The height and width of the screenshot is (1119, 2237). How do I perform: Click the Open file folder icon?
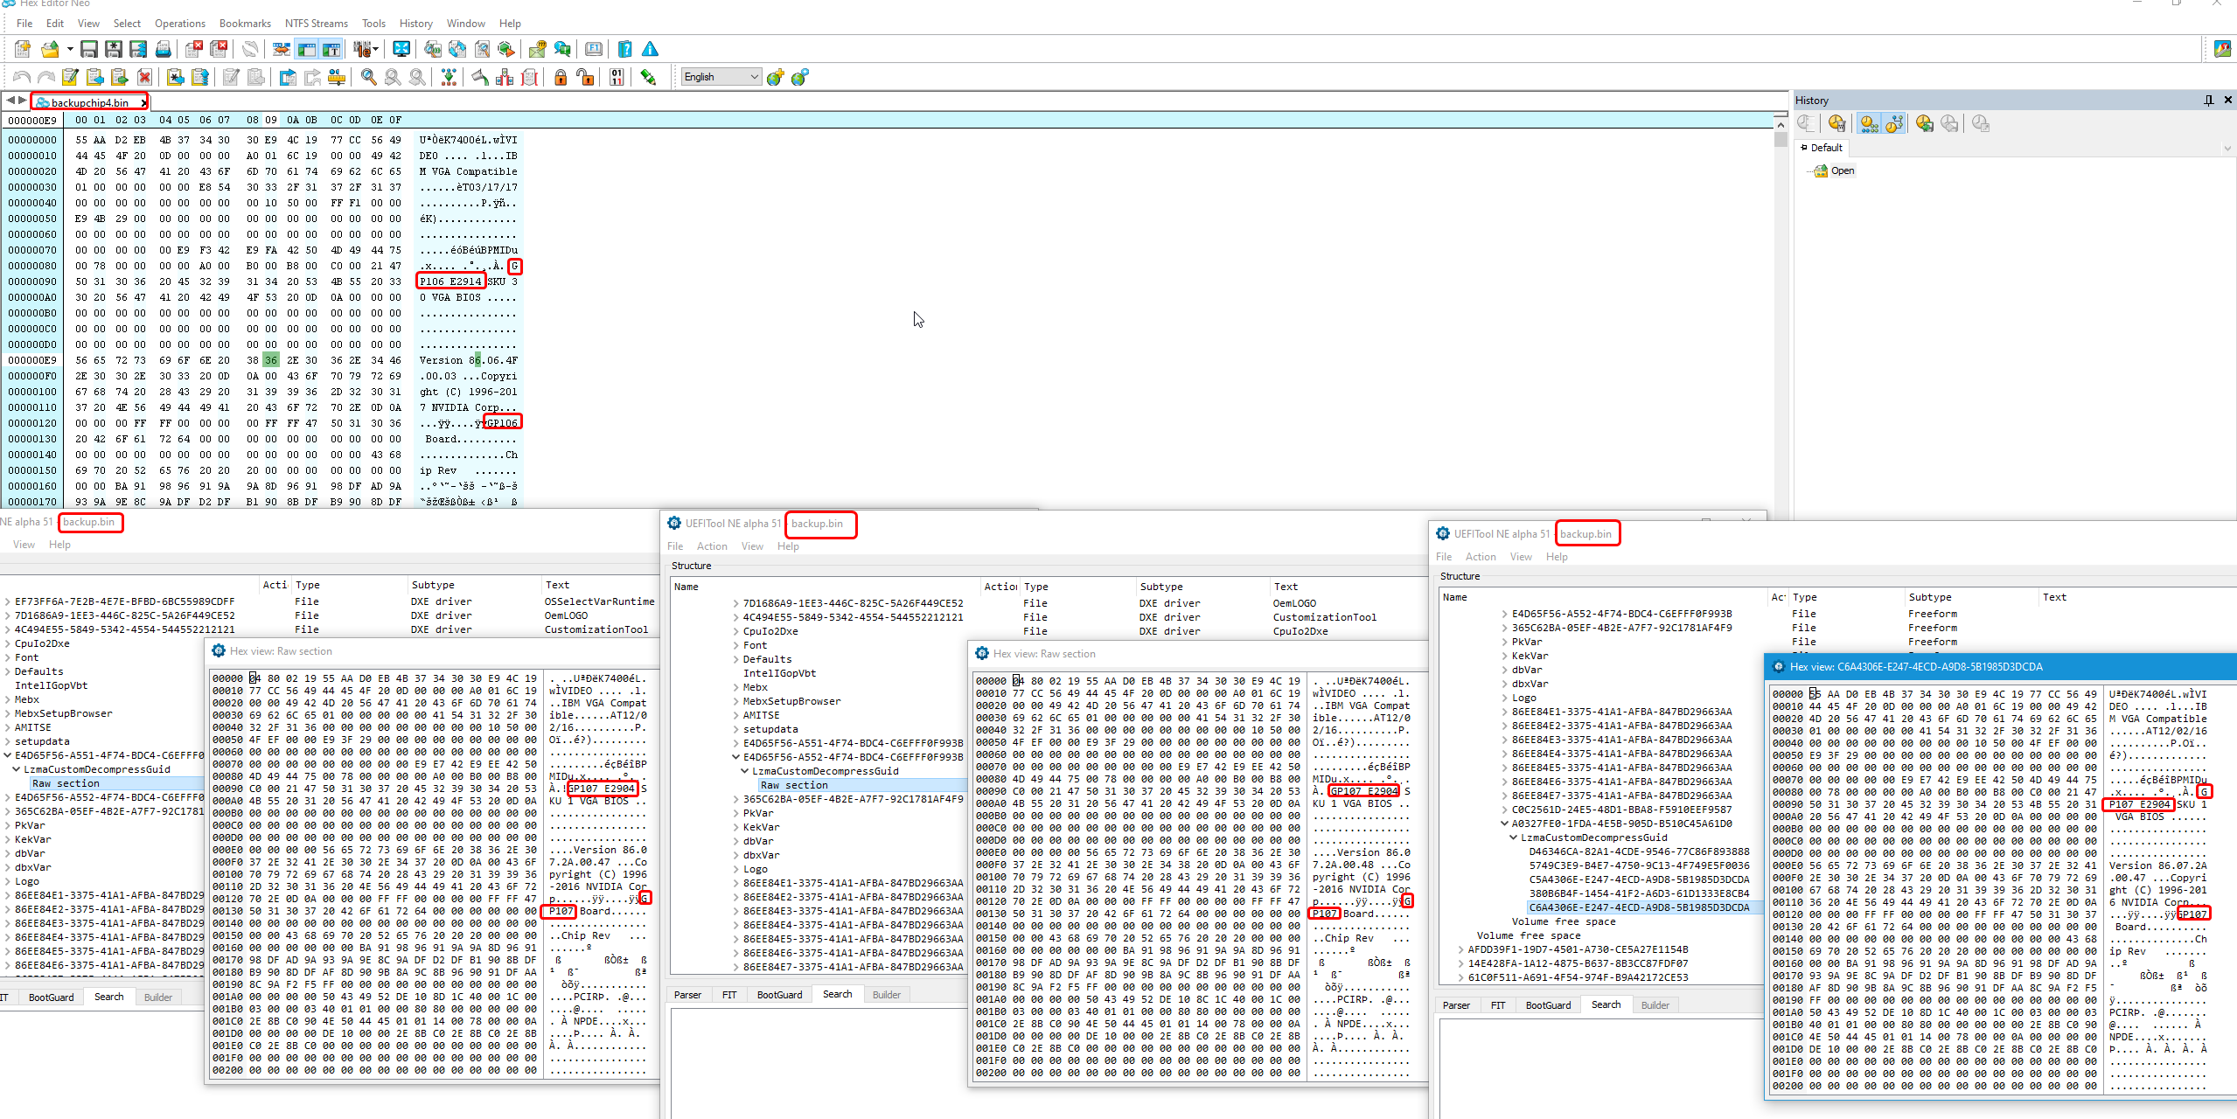coord(51,49)
